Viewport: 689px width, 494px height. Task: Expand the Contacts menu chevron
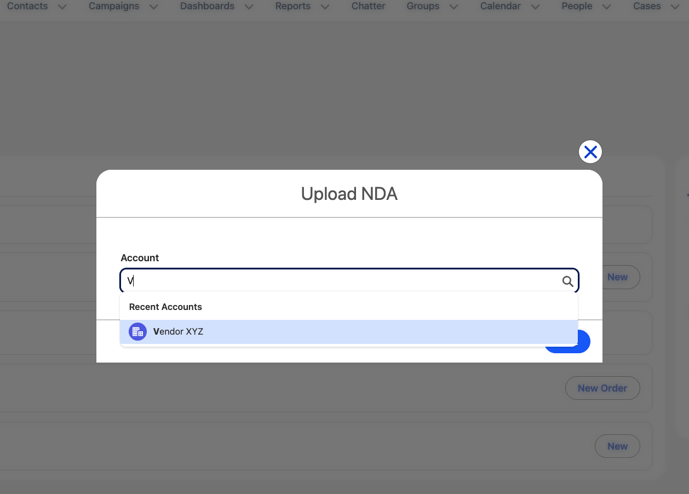click(62, 7)
